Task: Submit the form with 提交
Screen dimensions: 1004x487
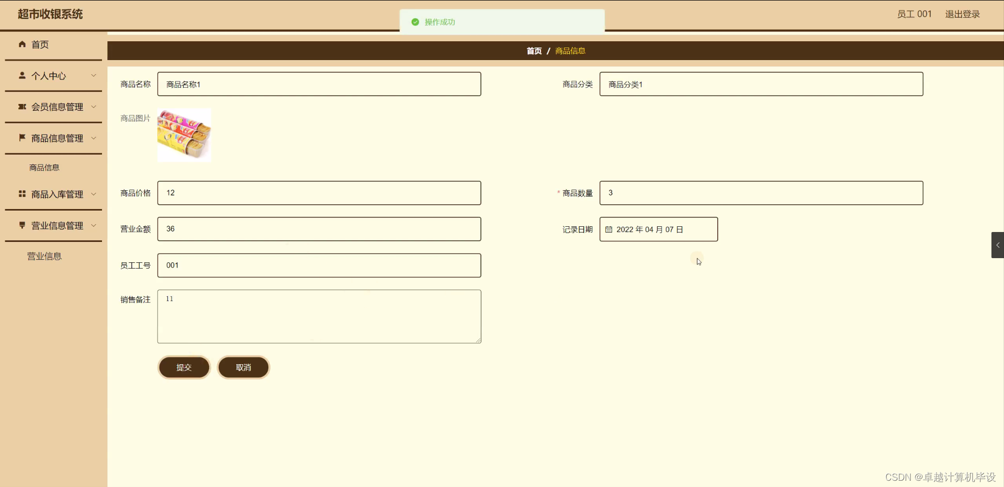Action: (x=184, y=367)
